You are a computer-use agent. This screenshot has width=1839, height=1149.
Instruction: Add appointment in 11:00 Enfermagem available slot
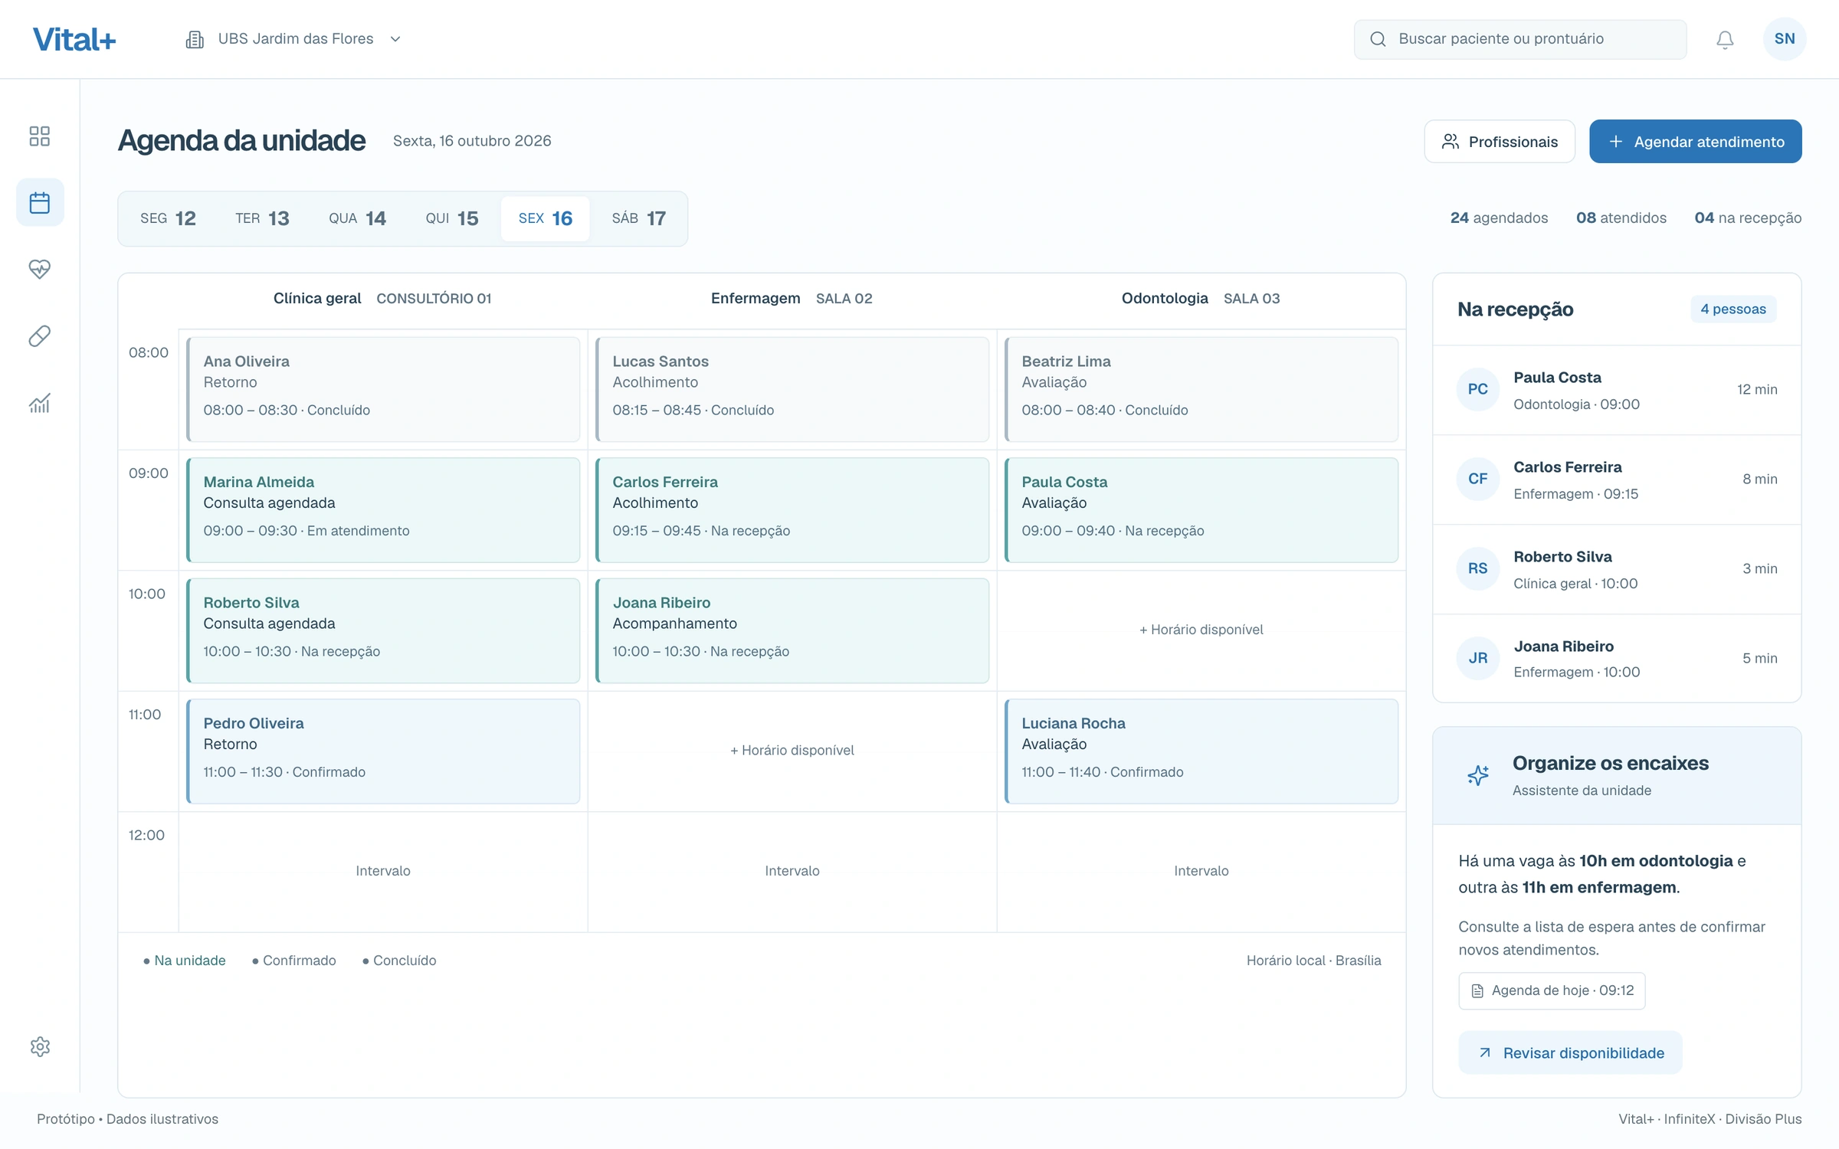coord(792,750)
